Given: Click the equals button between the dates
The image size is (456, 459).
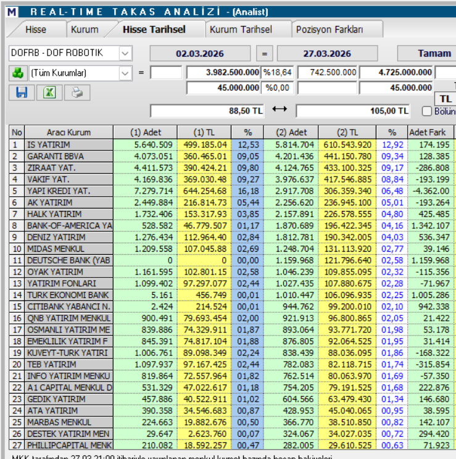Looking at the screenshot, I should point(264,53).
